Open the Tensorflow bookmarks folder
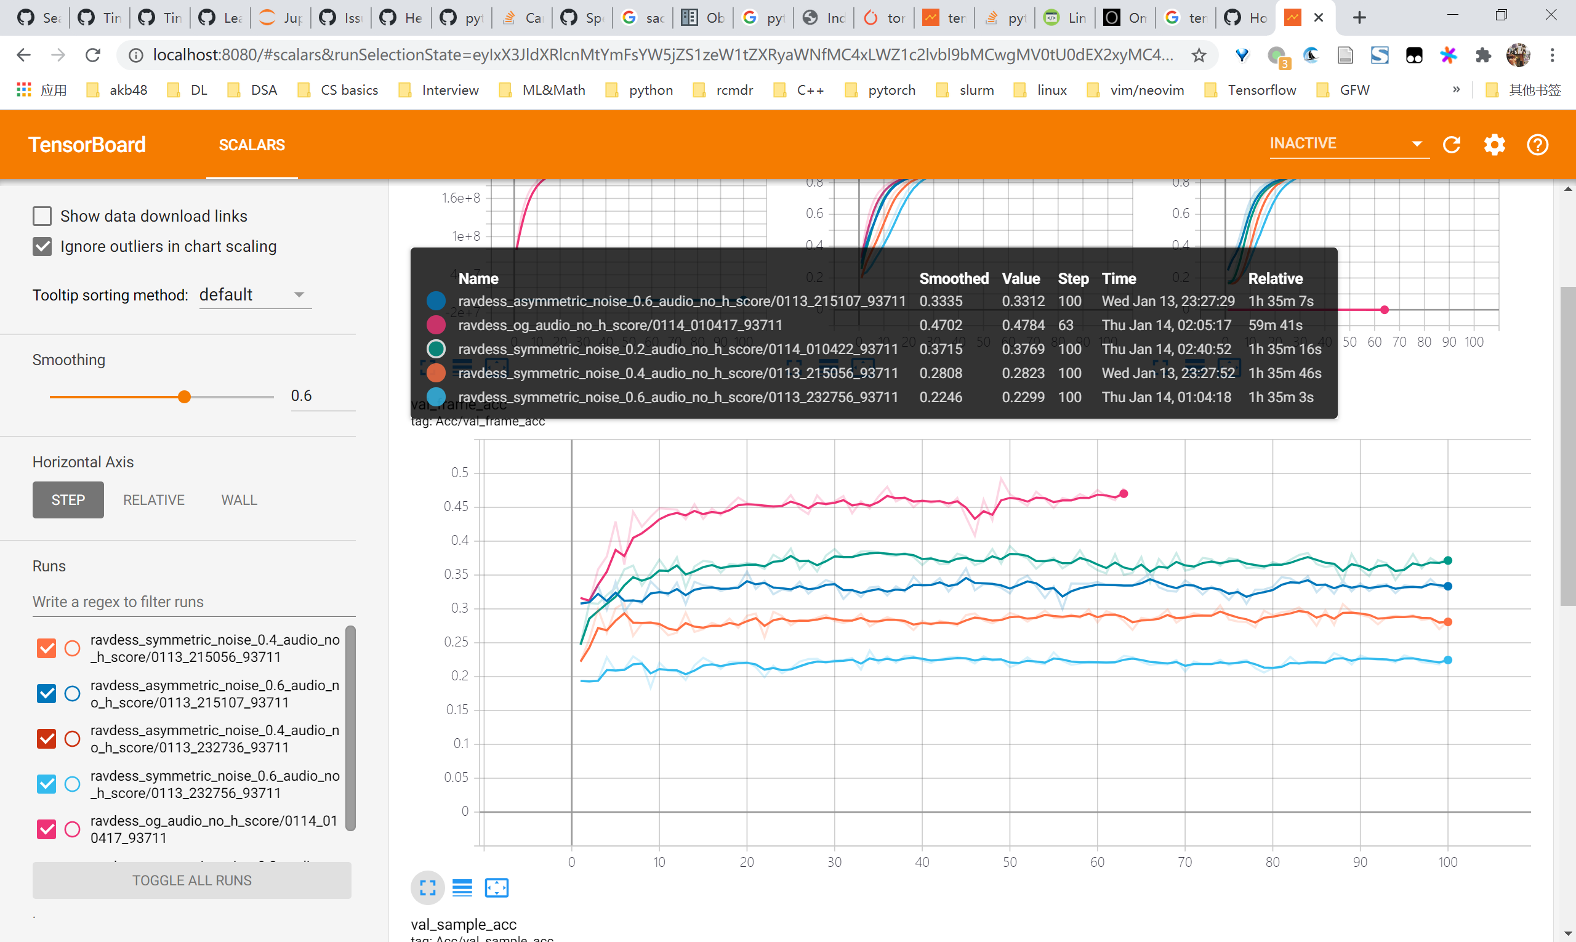 1250,90
